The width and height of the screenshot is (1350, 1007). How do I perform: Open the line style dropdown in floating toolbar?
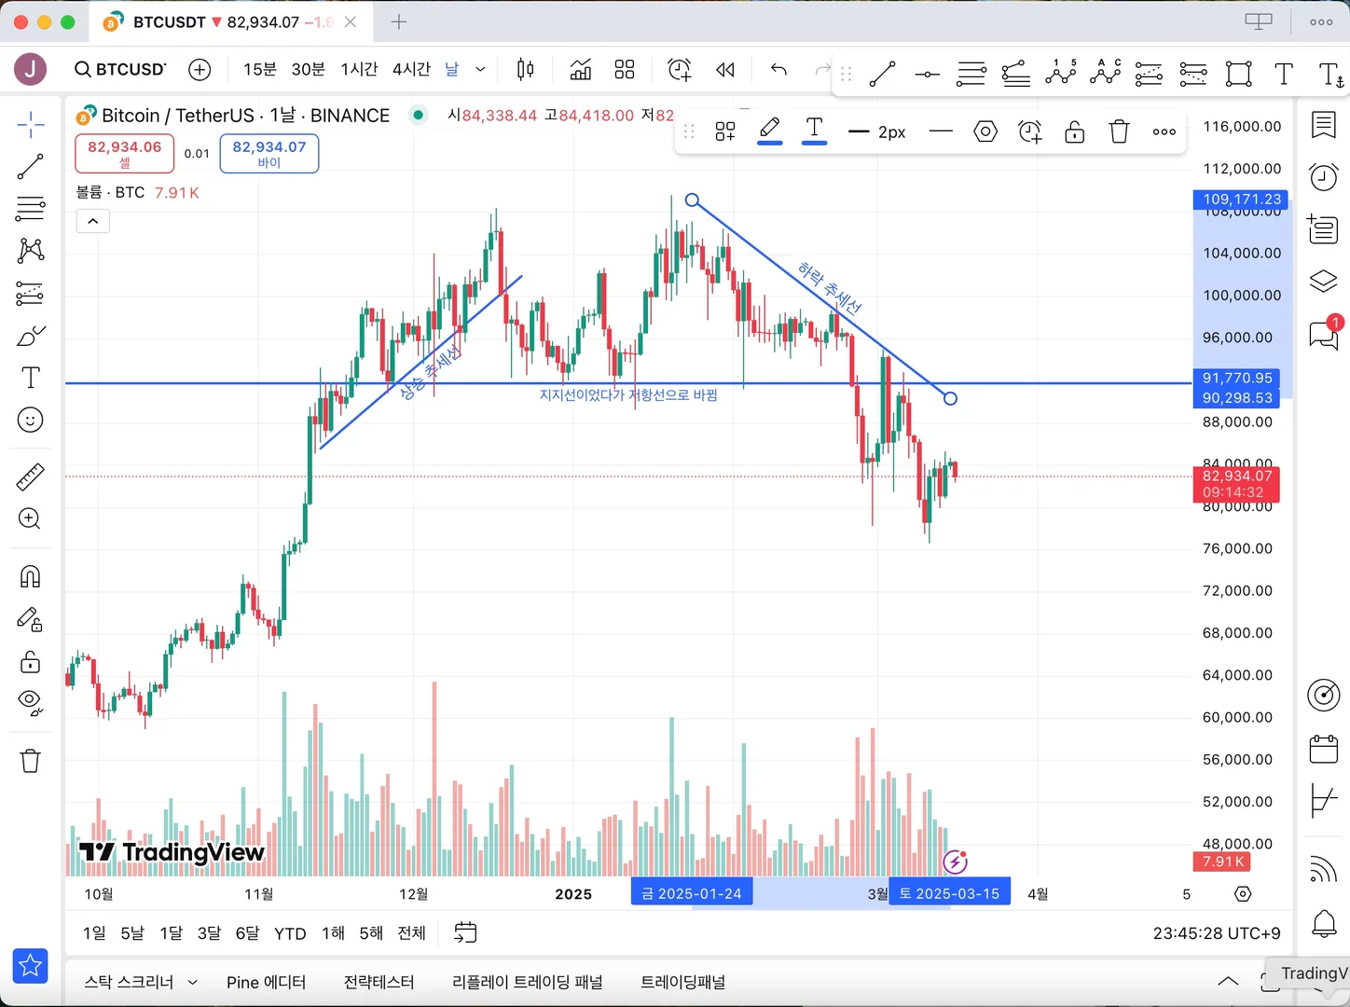[942, 131]
